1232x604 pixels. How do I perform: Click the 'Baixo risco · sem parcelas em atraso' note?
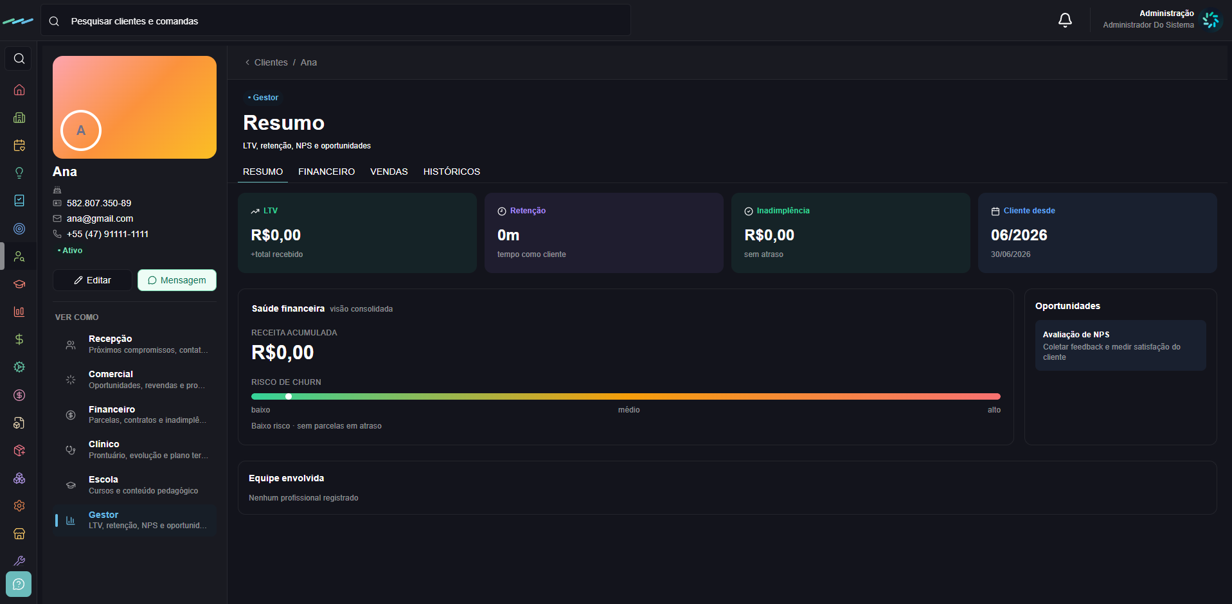coord(316,426)
